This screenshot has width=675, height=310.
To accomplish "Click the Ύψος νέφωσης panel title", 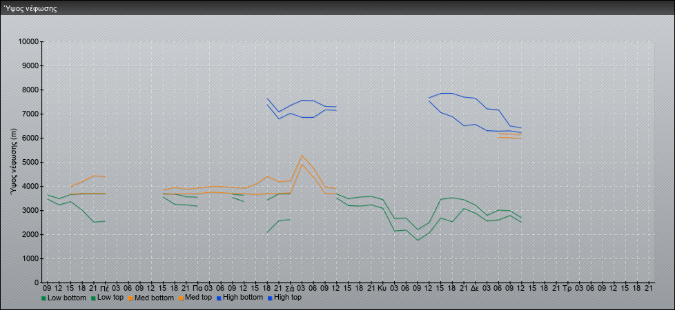I will (30, 8).
